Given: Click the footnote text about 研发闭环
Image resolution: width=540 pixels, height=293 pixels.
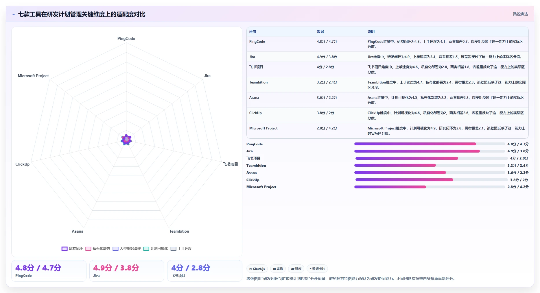Looking at the screenshot, I should pos(351,279).
